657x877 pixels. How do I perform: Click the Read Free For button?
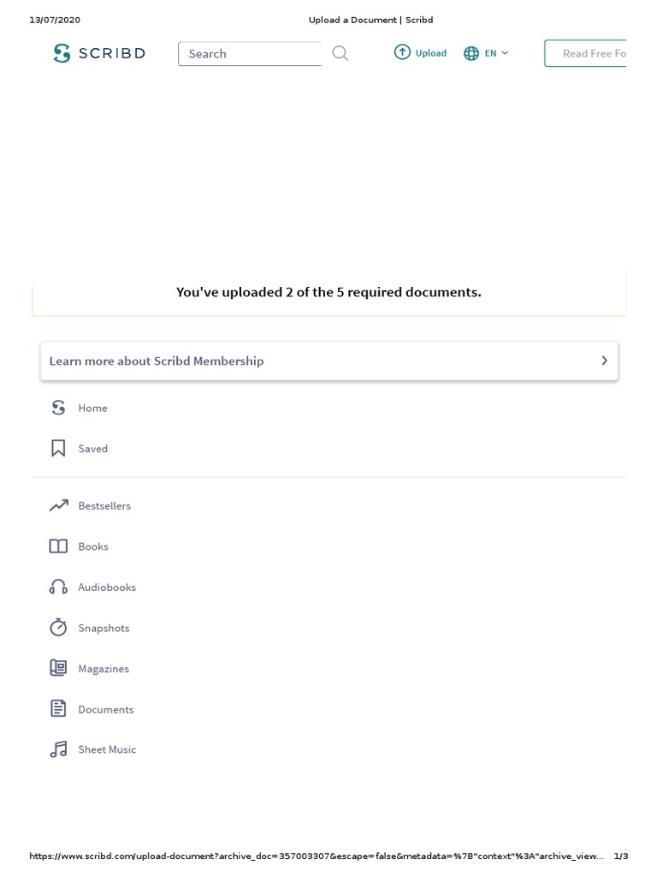tap(590, 53)
